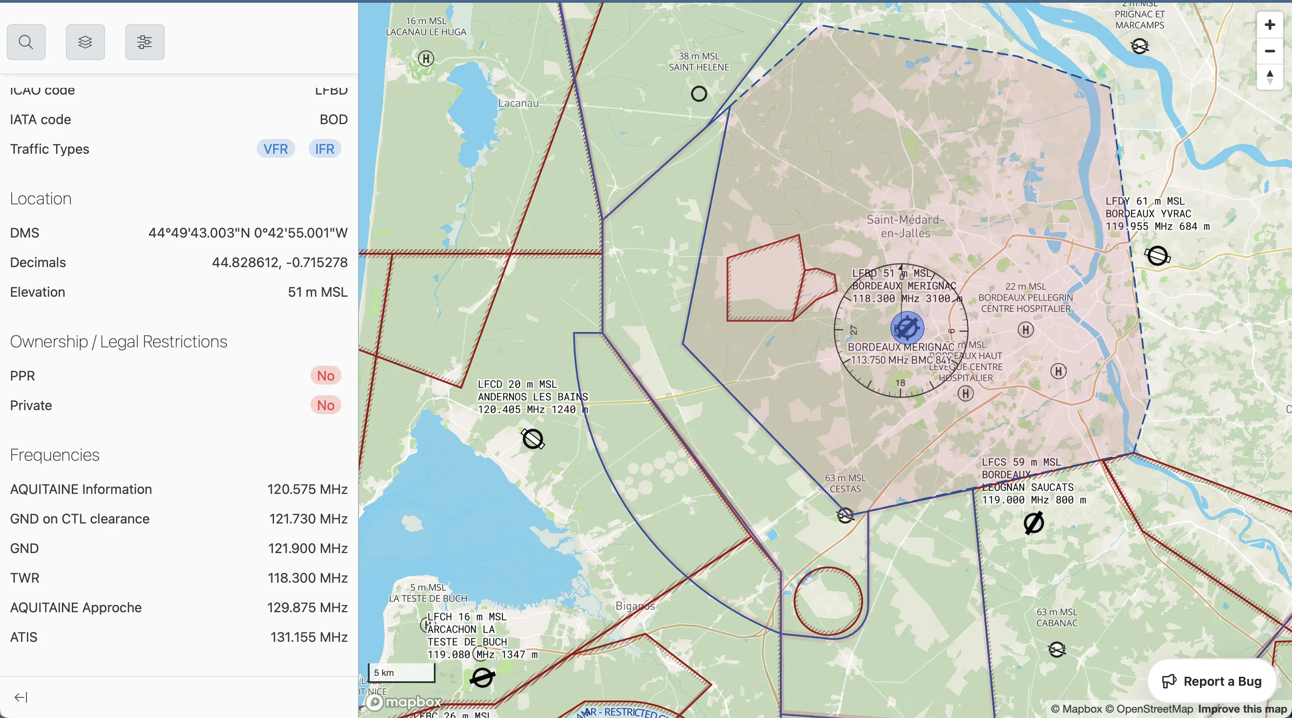The width and height of the screenshot is (1292, 718).
Task: Zoom out of the map
Action: pos(1270,51)
